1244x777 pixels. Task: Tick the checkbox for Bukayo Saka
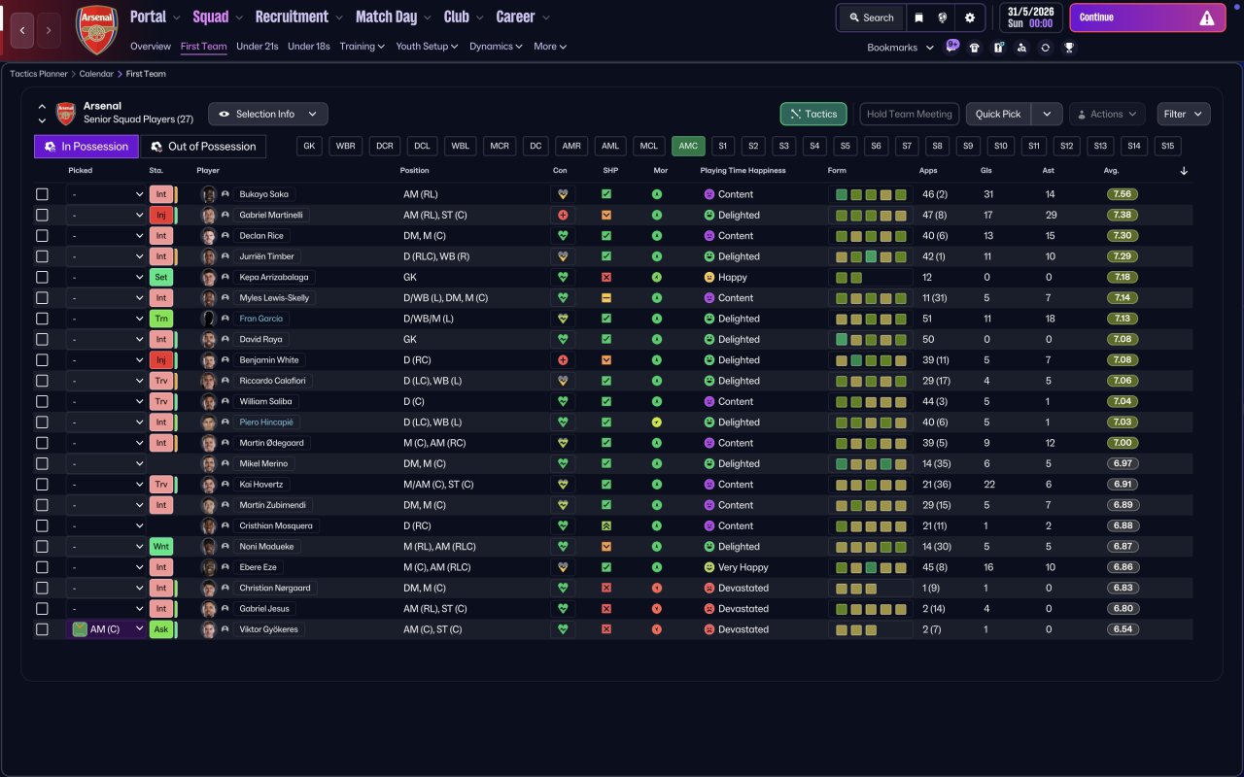[x=42, y=194]
